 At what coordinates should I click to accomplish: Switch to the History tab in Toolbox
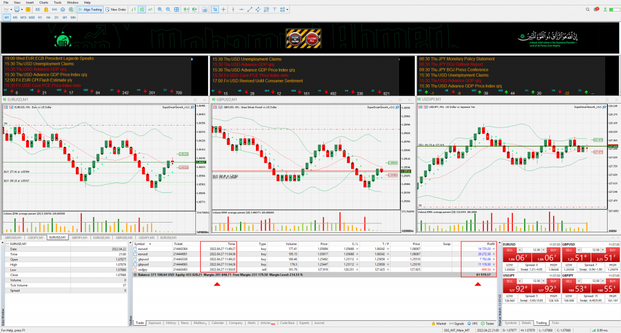click(x=171, y=323)
